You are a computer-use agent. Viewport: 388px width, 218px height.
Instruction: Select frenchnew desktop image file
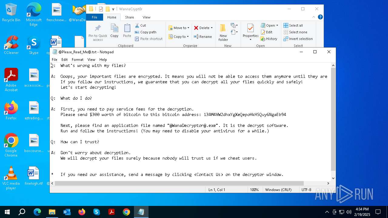(57, 13)
